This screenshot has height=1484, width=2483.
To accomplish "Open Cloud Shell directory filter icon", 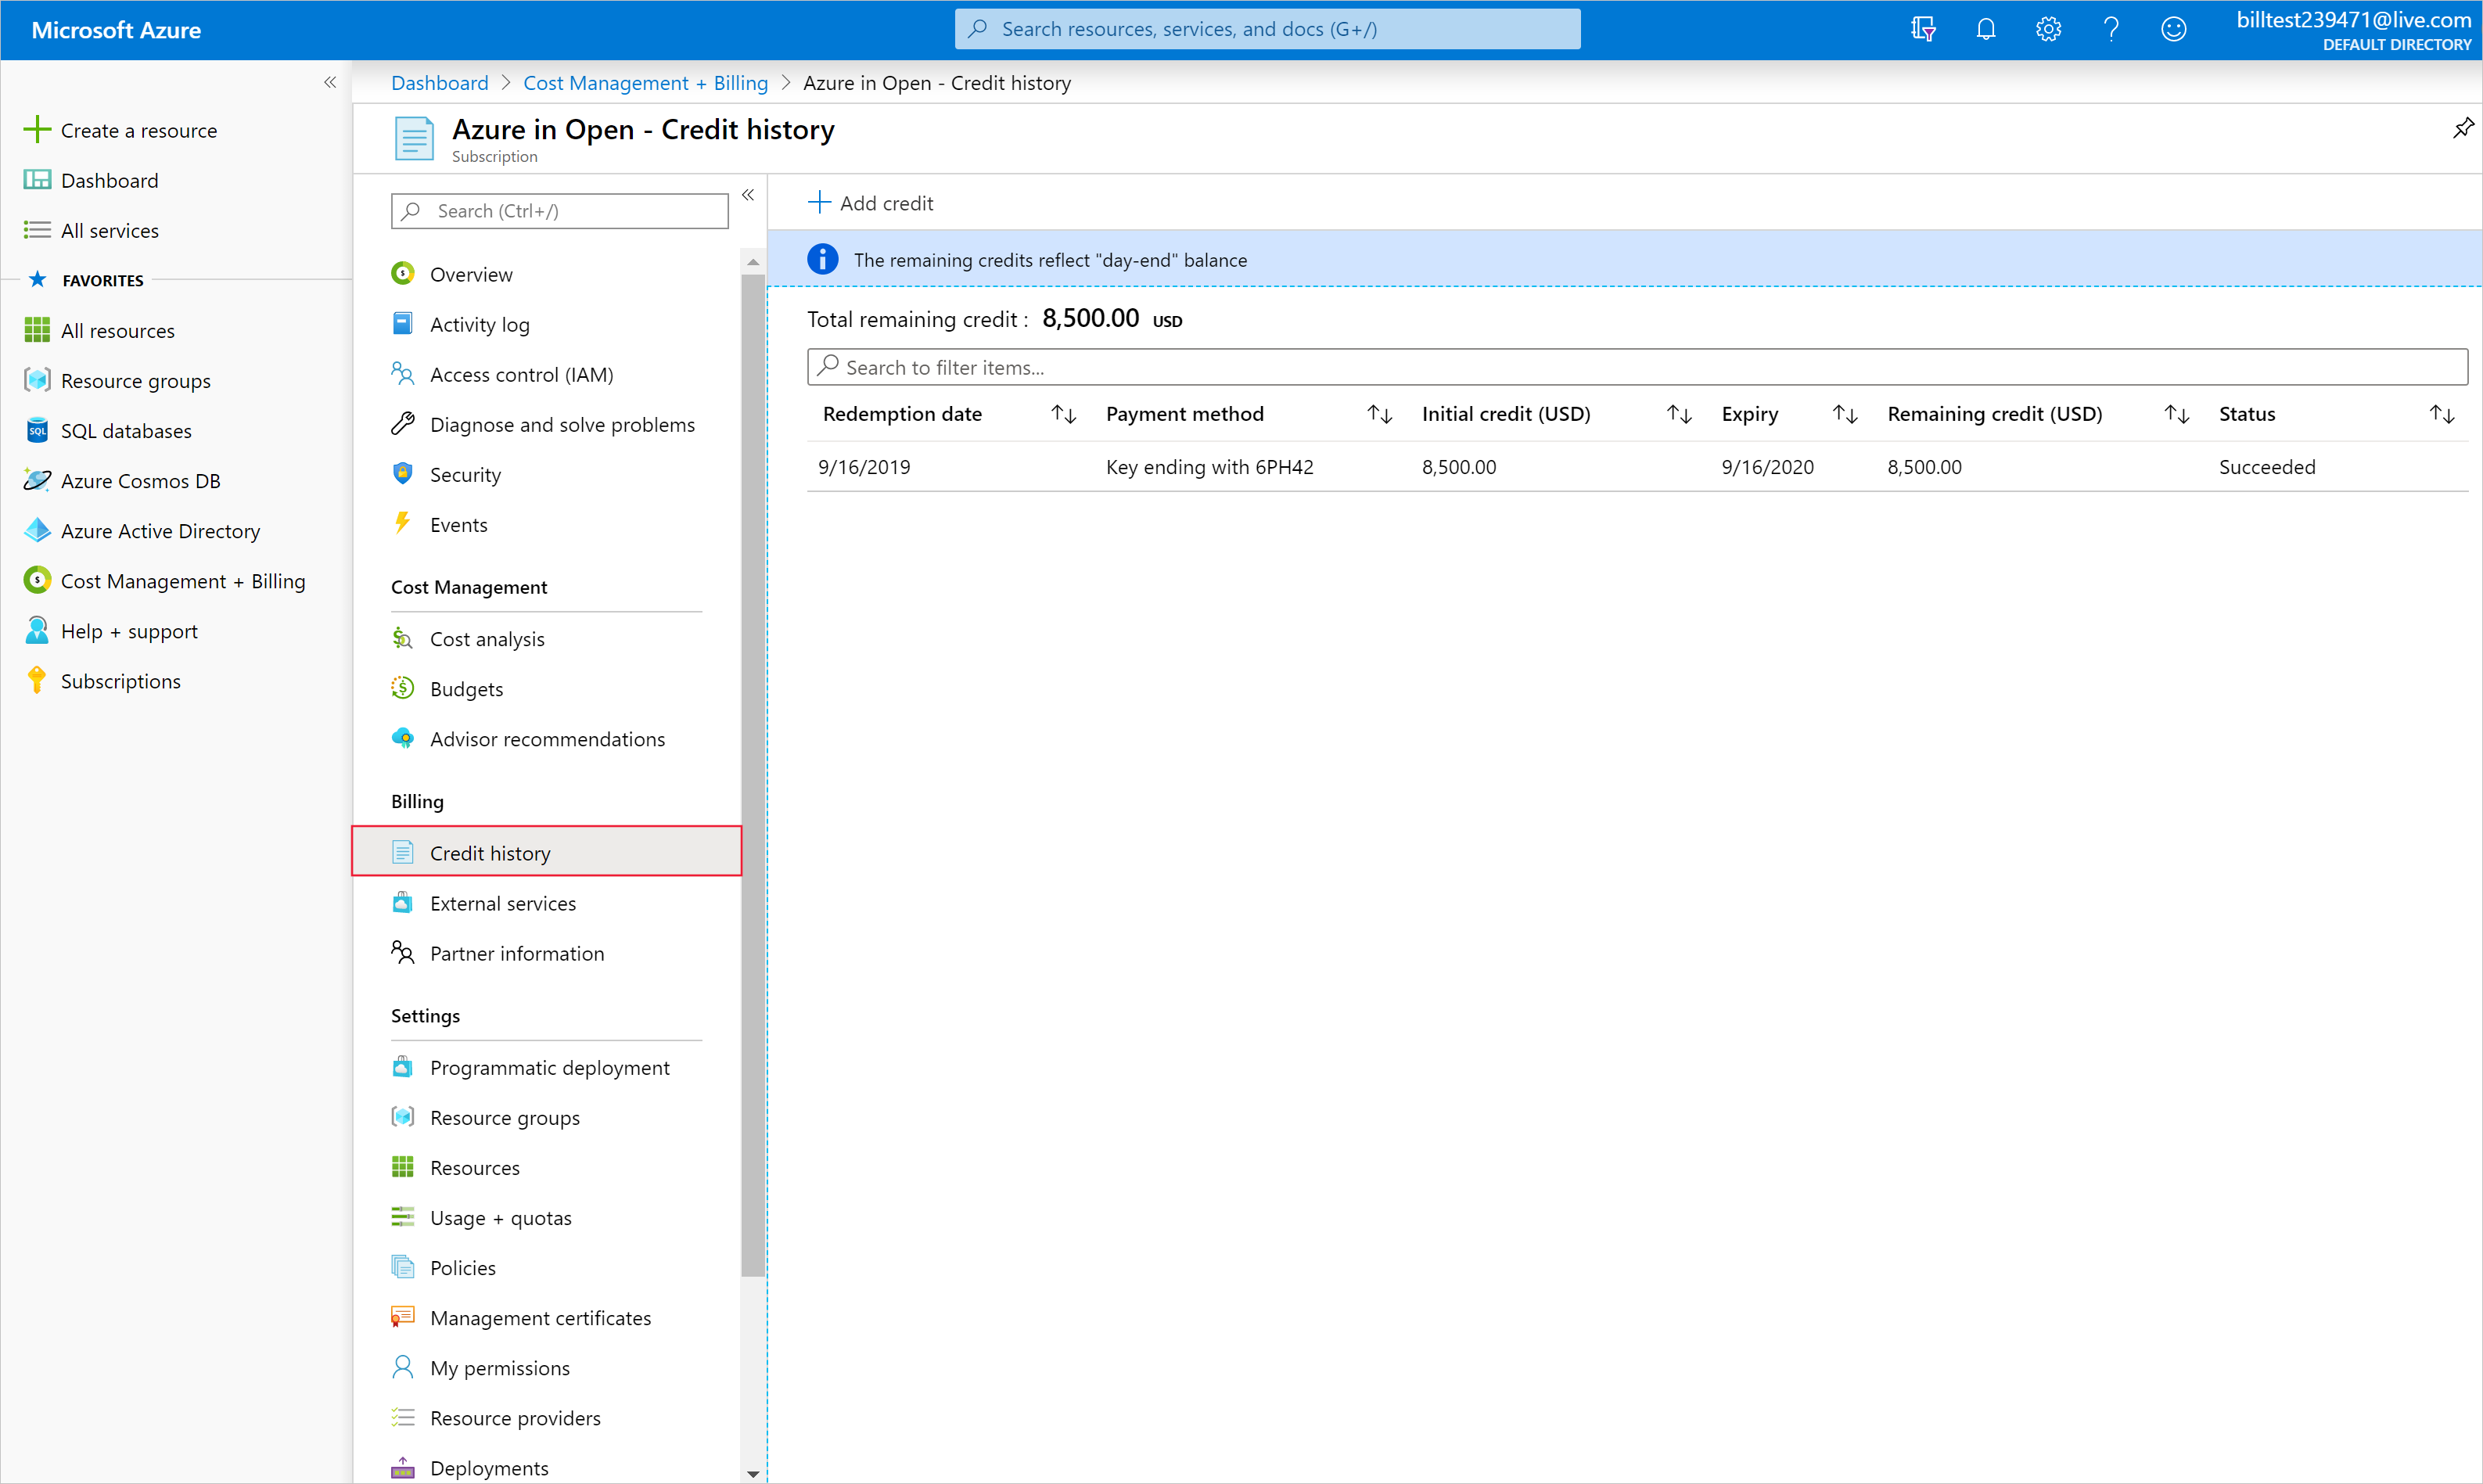I will click(1922, 29).
